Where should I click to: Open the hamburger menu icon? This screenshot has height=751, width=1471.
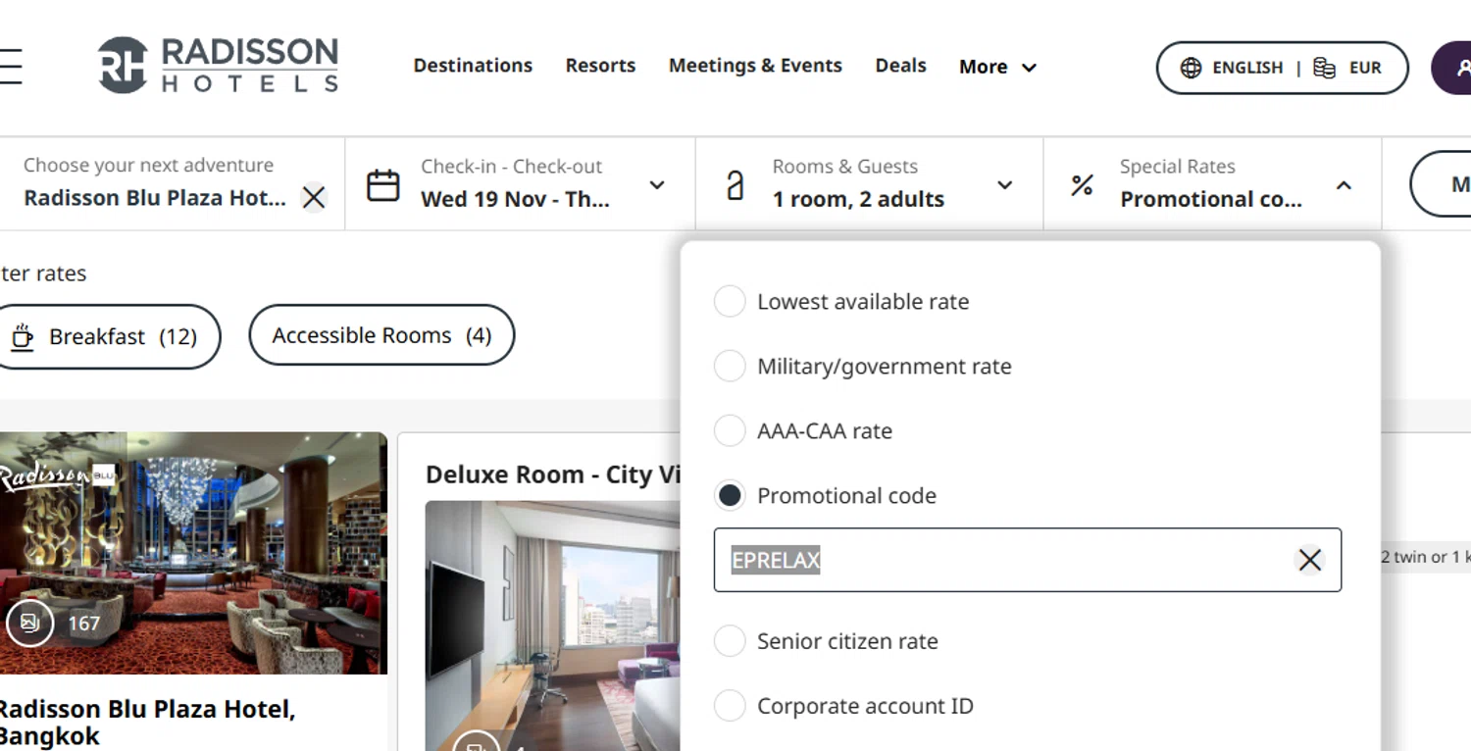coord(10,67)
